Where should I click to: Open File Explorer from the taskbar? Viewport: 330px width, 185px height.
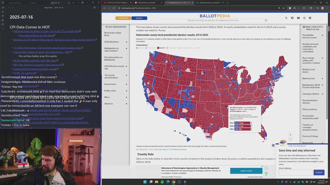click(x=156, y=182)
